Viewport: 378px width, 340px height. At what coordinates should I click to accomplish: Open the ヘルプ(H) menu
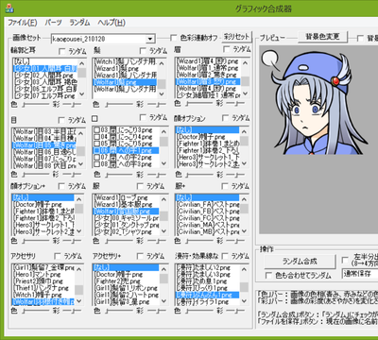pos(112,23)
